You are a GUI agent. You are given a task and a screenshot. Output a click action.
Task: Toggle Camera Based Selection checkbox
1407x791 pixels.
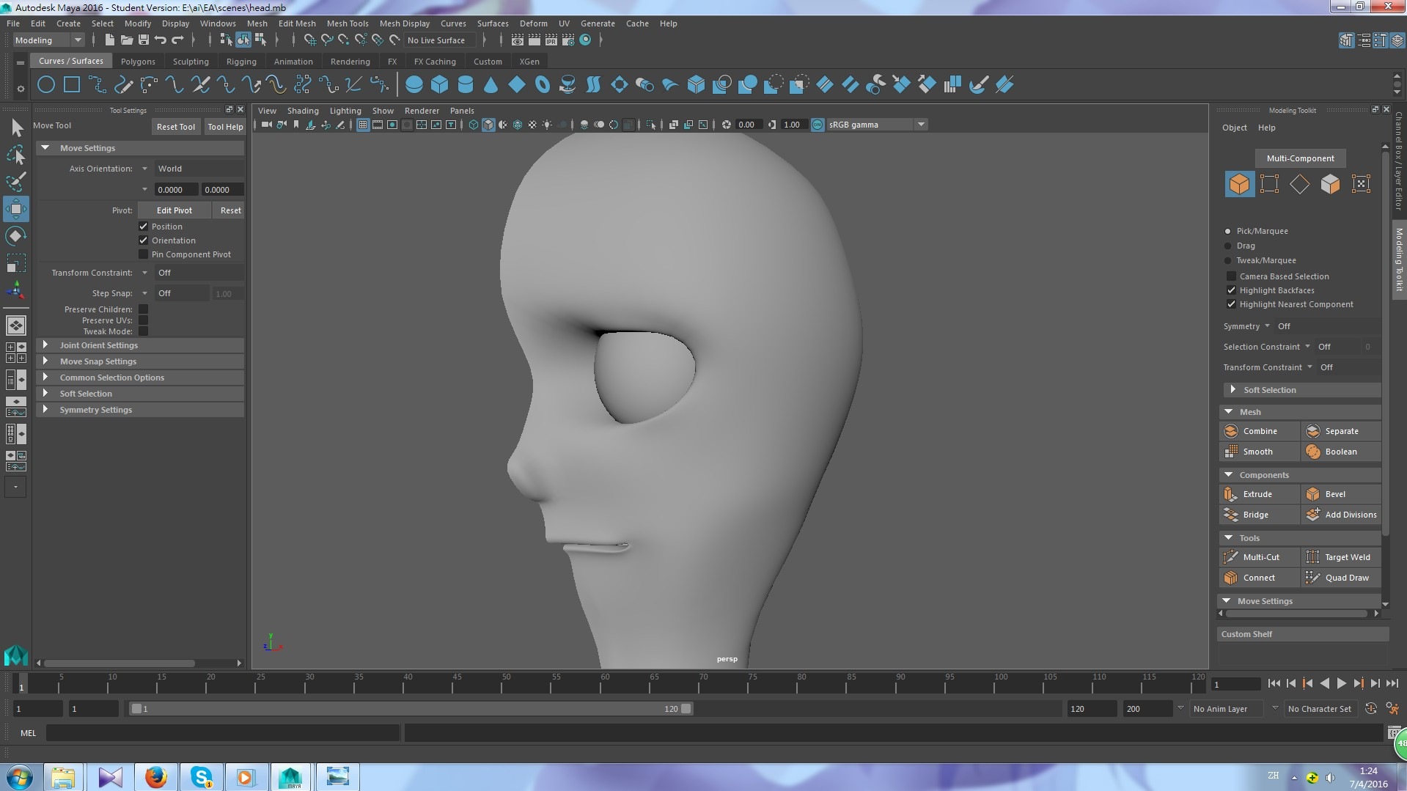[1231, 276]
